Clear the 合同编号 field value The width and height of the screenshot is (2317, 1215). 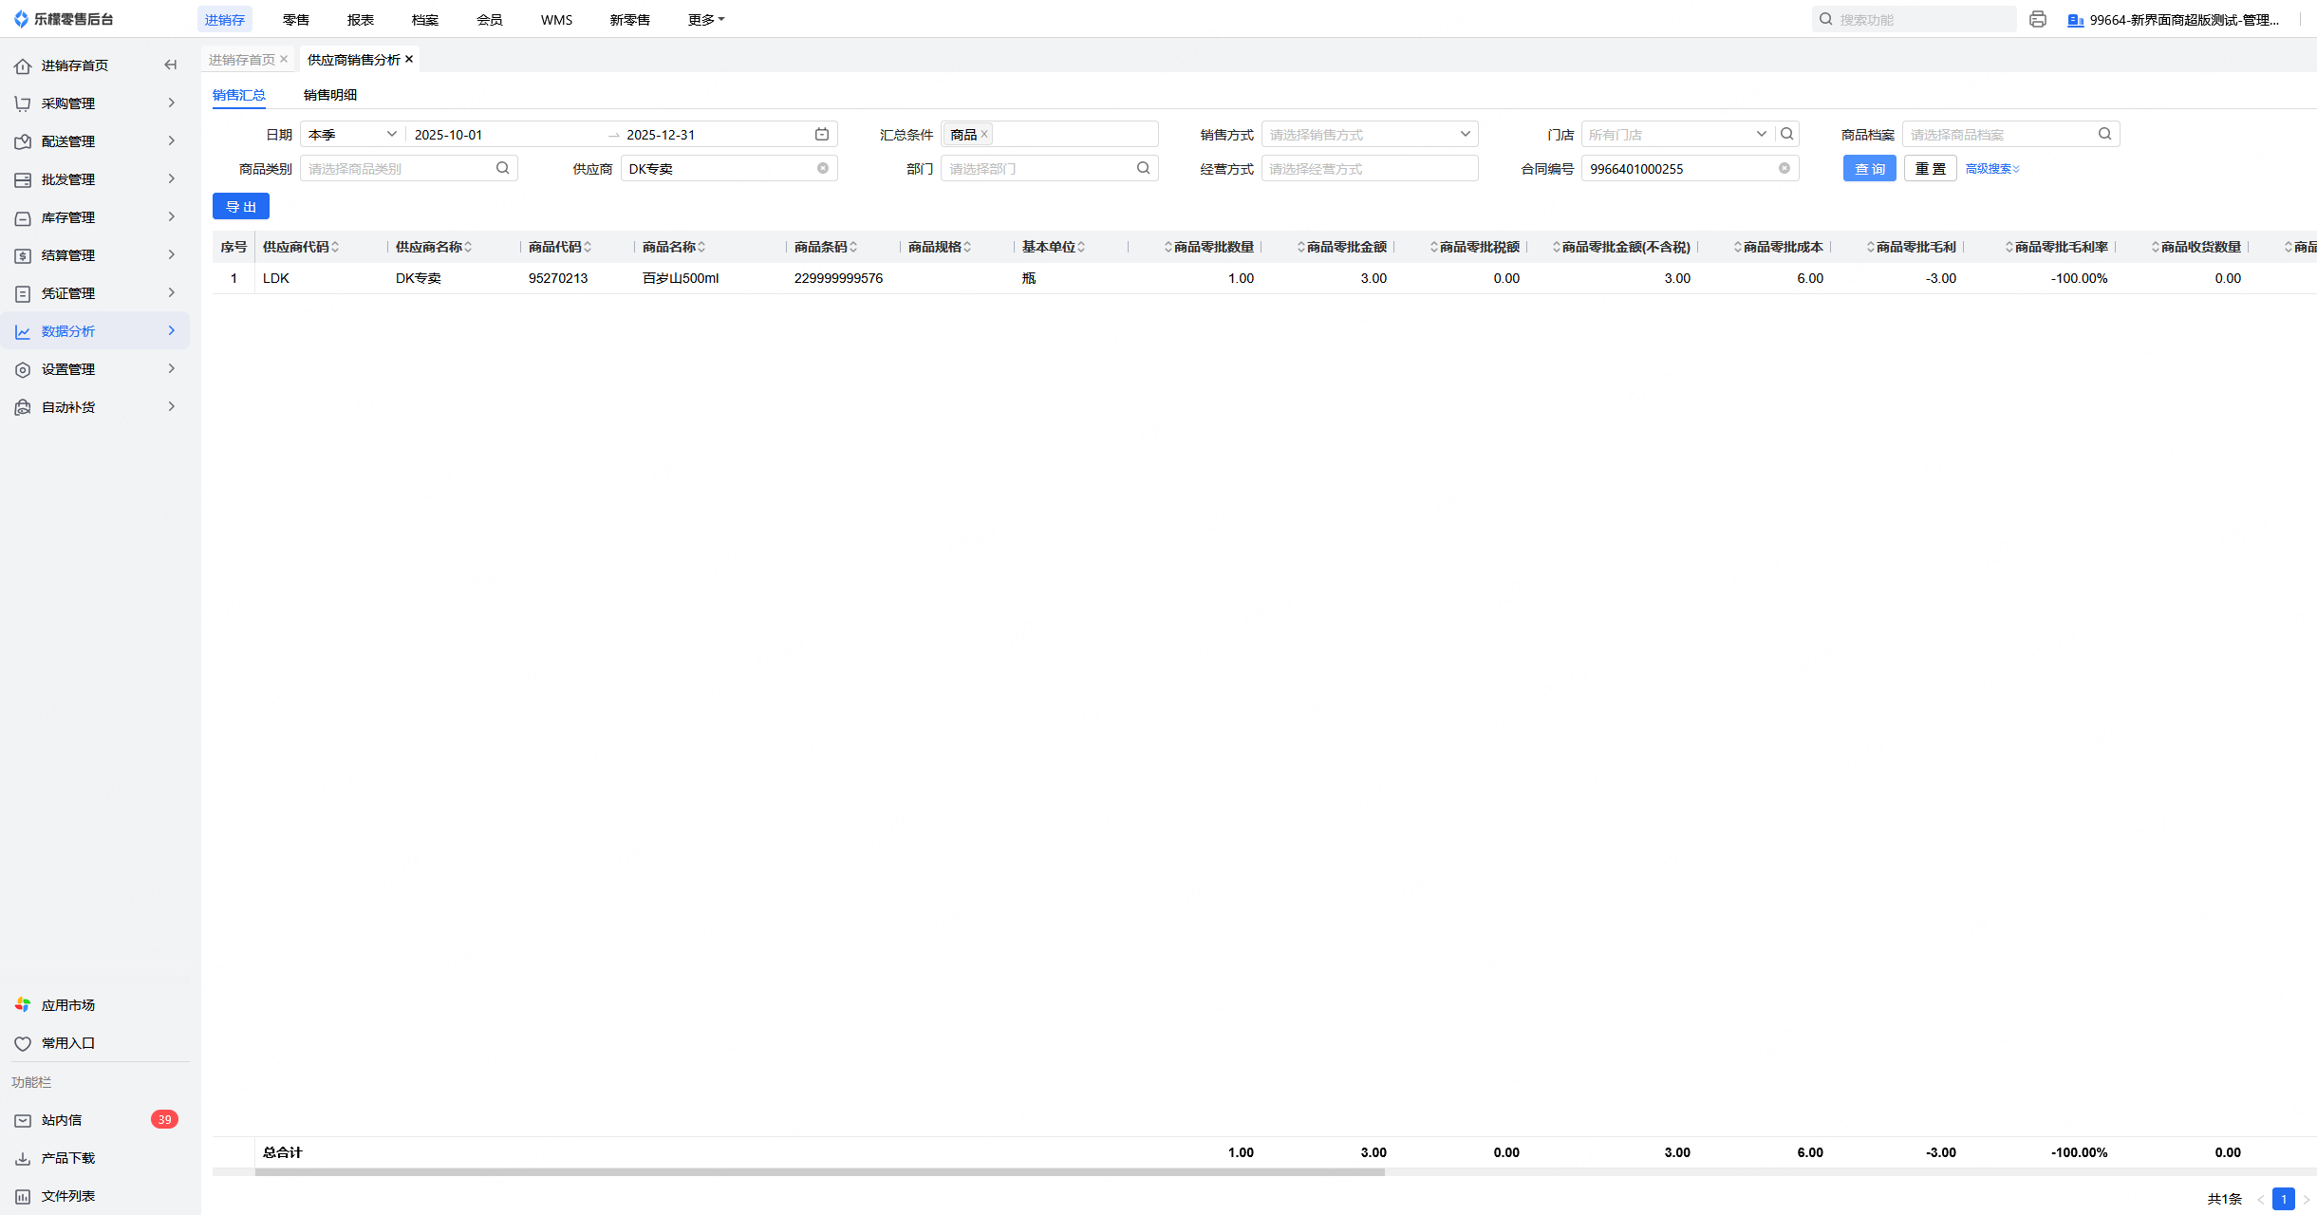click(1784, 169)
